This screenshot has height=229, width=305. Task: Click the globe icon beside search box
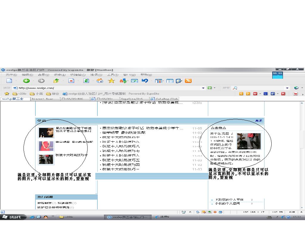click(296, 88)
